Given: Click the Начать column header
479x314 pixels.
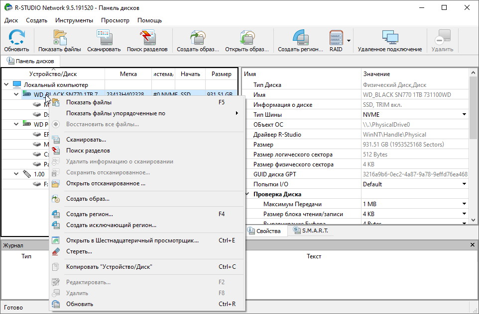Looking at the screenshot, I should coord(190,74).
